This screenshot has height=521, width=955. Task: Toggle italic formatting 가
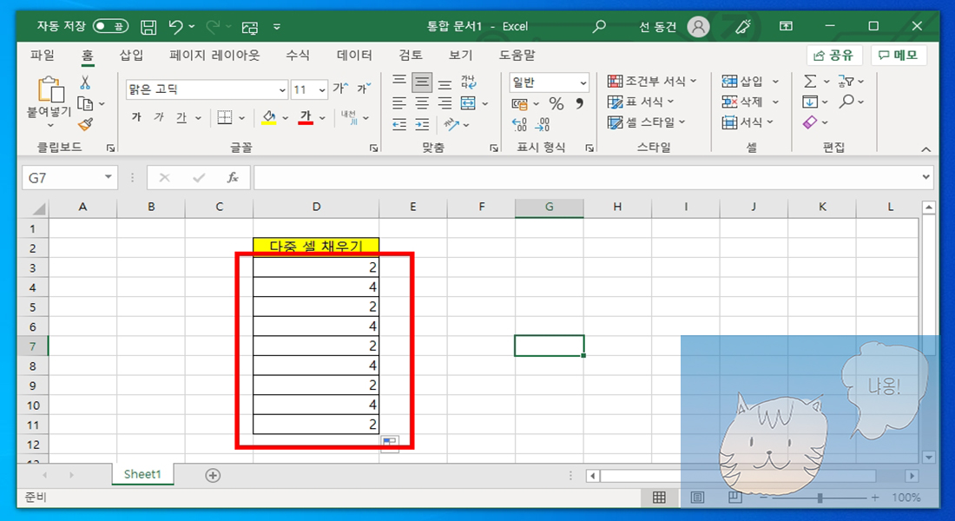[159, 117]
